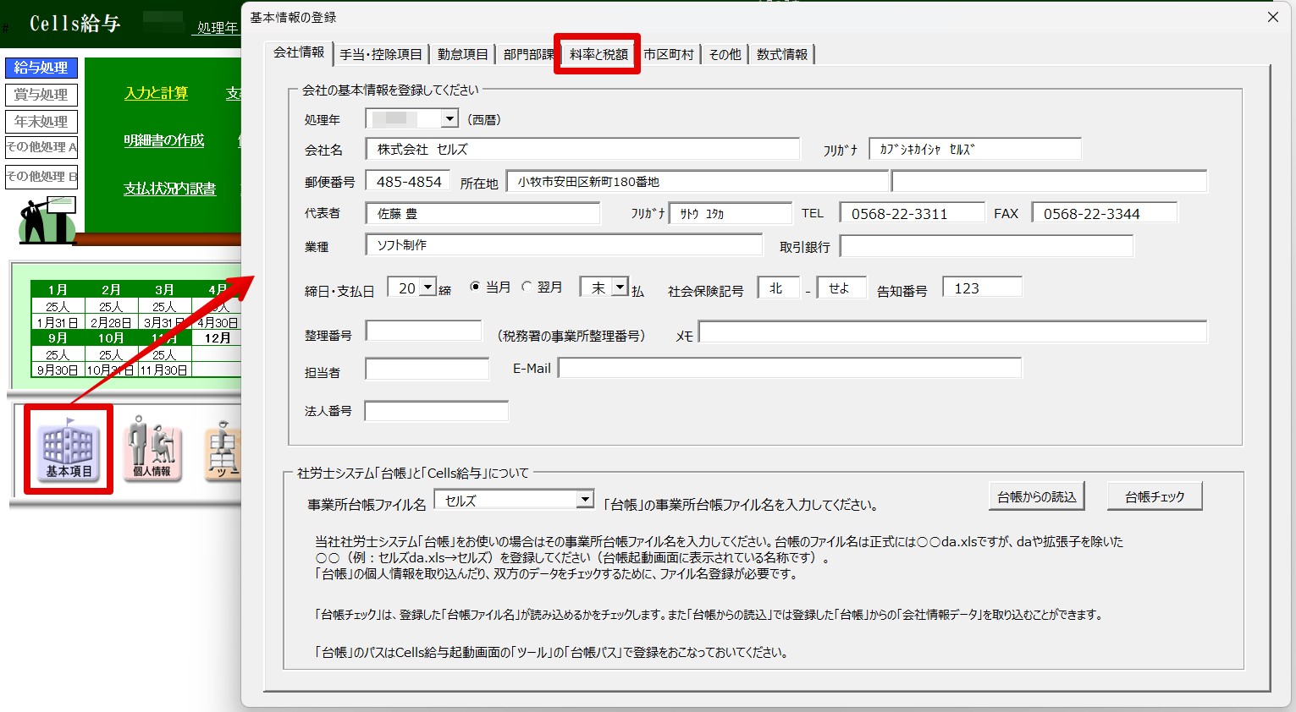Open the 締日 day dropdown showing 20
Viewport: 1296px width, 712px height.
coord(428,288)
